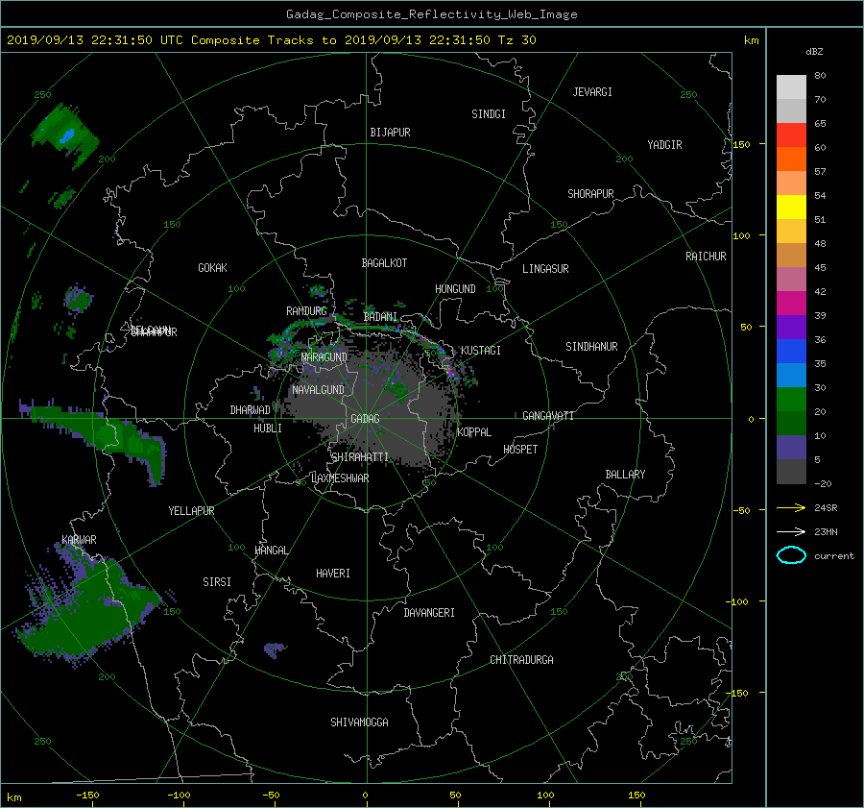Click the RAMDURG city label
The image size is (864, 808).
(306, 311)
